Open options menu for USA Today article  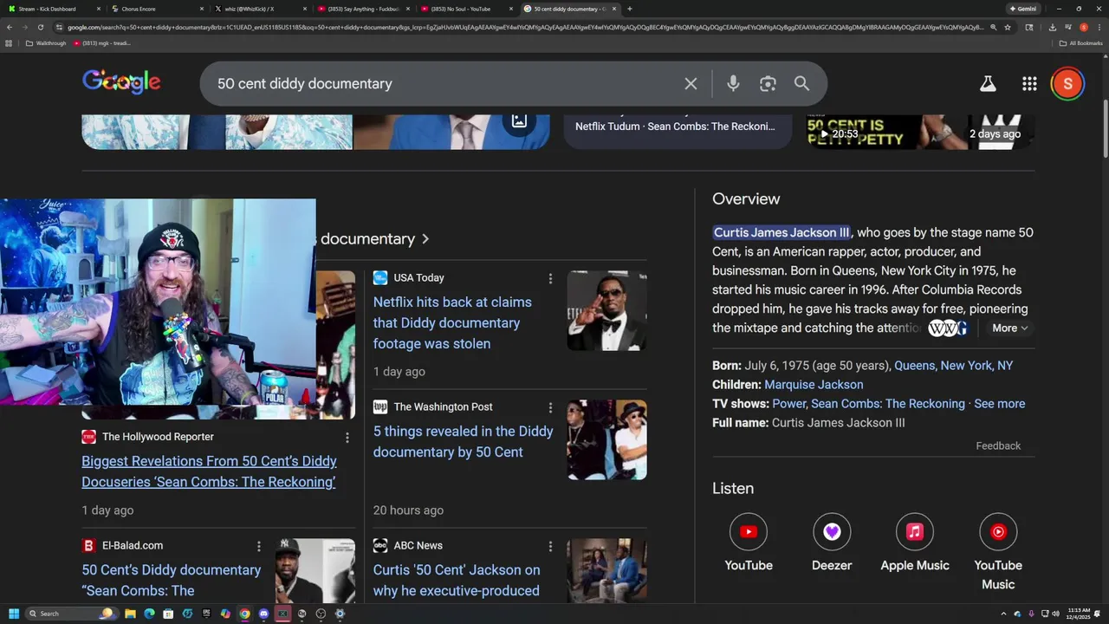pos(550,278)
